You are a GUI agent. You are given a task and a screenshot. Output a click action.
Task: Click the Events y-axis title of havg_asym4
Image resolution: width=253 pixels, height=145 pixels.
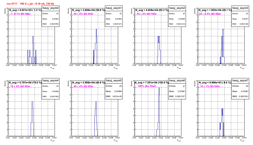coord(5,83)
